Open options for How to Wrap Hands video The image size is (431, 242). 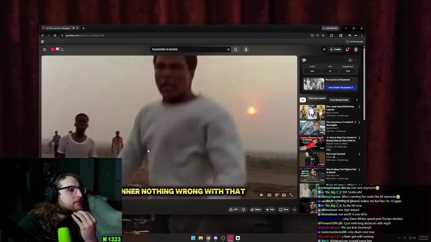359,138
